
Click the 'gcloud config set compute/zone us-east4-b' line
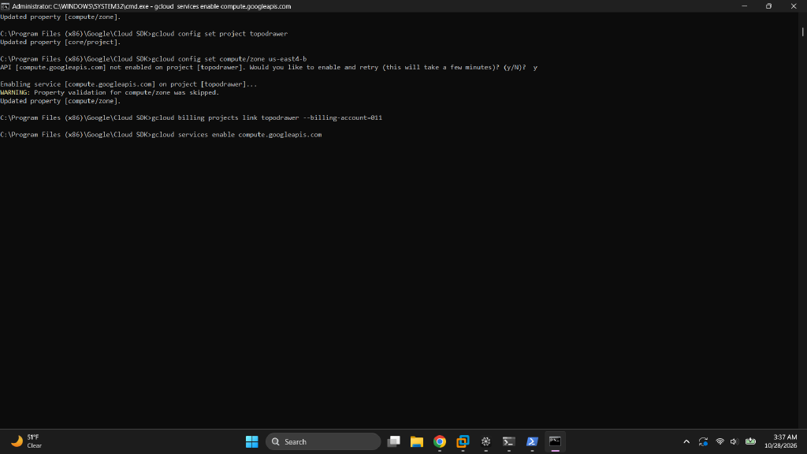pyautogui.click(x=154, y=58)
